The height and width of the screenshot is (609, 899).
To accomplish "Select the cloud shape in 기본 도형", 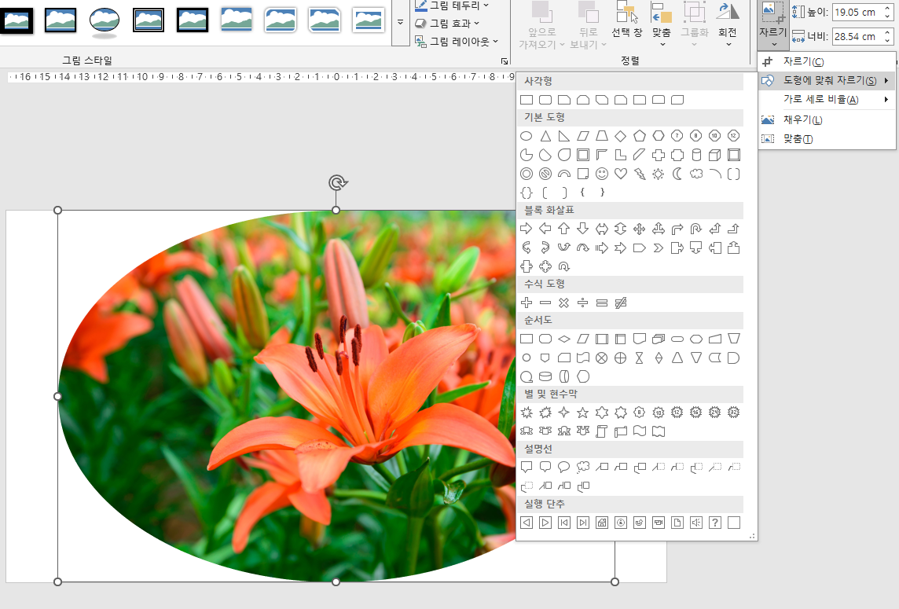I will pos(696,174).
